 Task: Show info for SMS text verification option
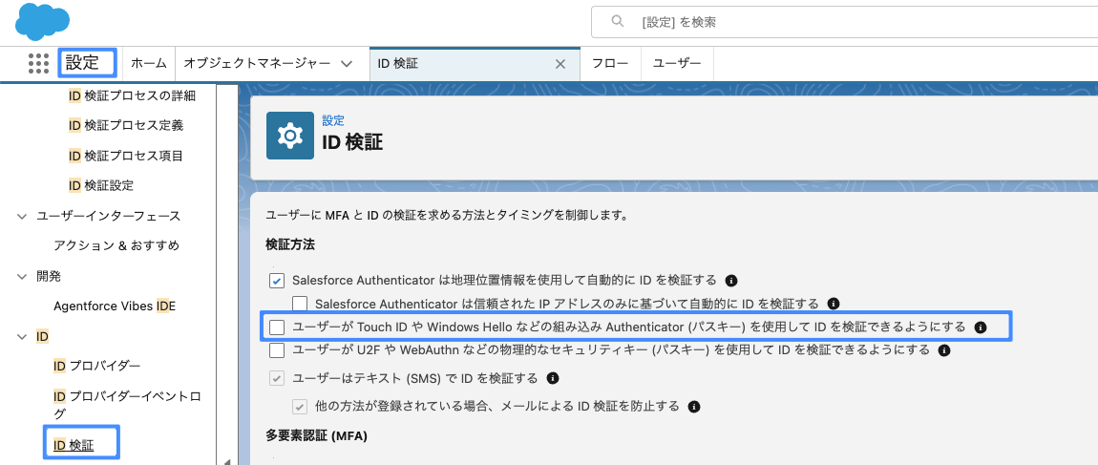[x=552, y=378]
